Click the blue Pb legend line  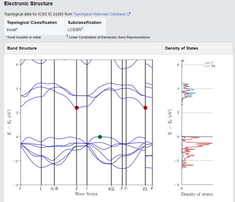207,66
